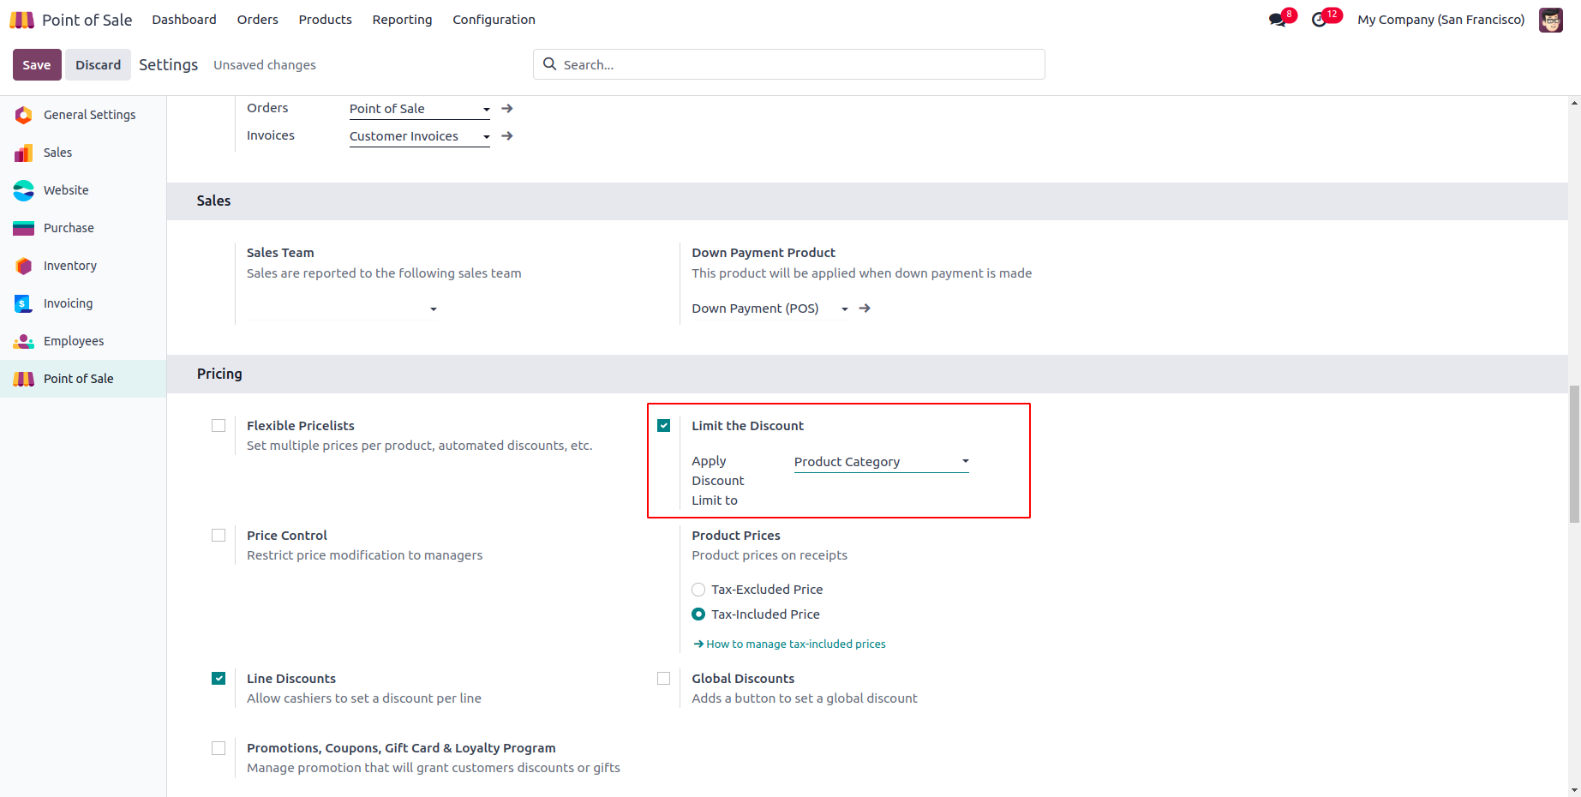This screenshot has height=797, width=1581.
Task: Enable the Flexible Pricelists checkbox
Action: (219, 426)
